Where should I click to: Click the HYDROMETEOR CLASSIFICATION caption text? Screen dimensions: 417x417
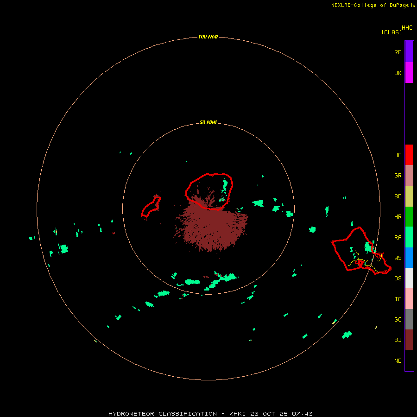163,414
